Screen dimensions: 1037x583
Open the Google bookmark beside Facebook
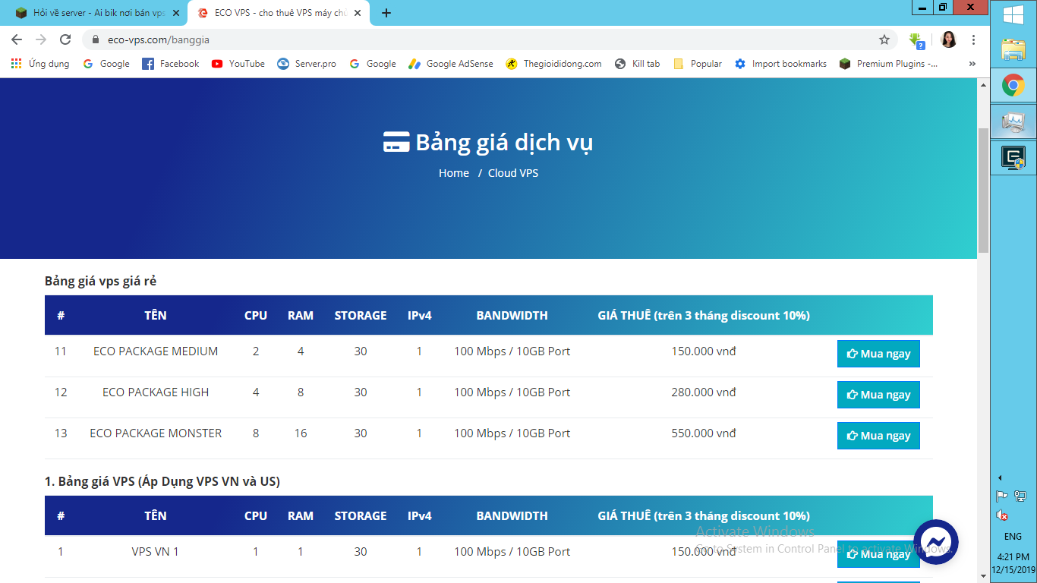[106, 64]
